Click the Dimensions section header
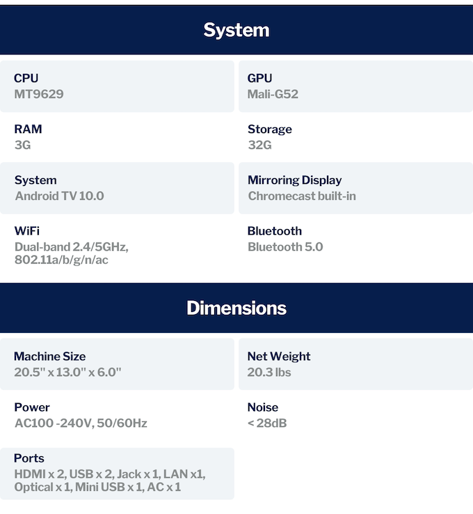The height and width of the screenshot is (514, 473). point(236,308)
